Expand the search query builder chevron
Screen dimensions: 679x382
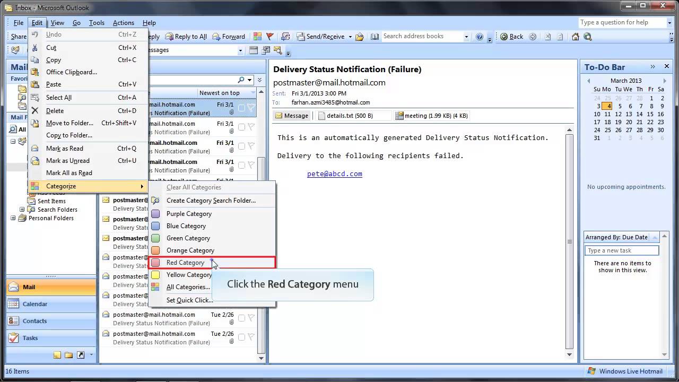259,80
